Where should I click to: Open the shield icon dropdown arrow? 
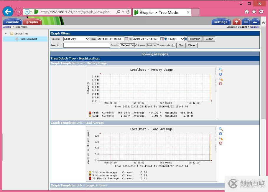click(x=31, y=12)
